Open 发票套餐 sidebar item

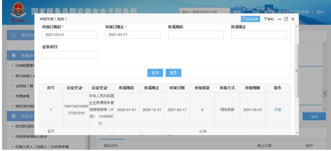tap(23, 96)
